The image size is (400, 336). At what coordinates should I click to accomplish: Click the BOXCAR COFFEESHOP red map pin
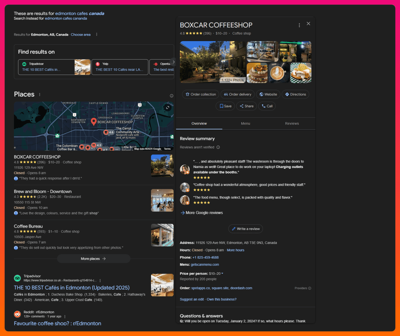point(94,122)
